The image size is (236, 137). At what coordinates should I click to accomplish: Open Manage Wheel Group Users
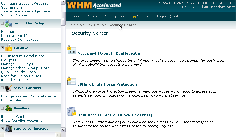click(25, 68)
